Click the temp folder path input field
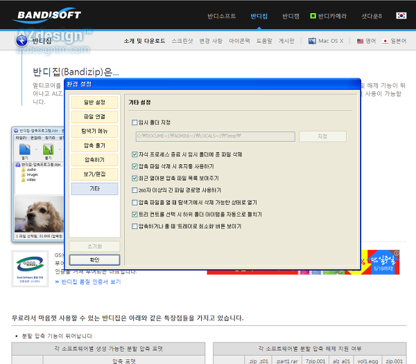This screenshot has height=364, width=416. [x=216, y=136]
